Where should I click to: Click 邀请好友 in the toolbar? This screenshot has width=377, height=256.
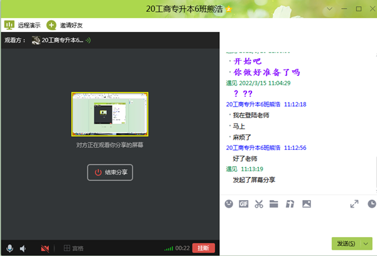coord(65,25)
